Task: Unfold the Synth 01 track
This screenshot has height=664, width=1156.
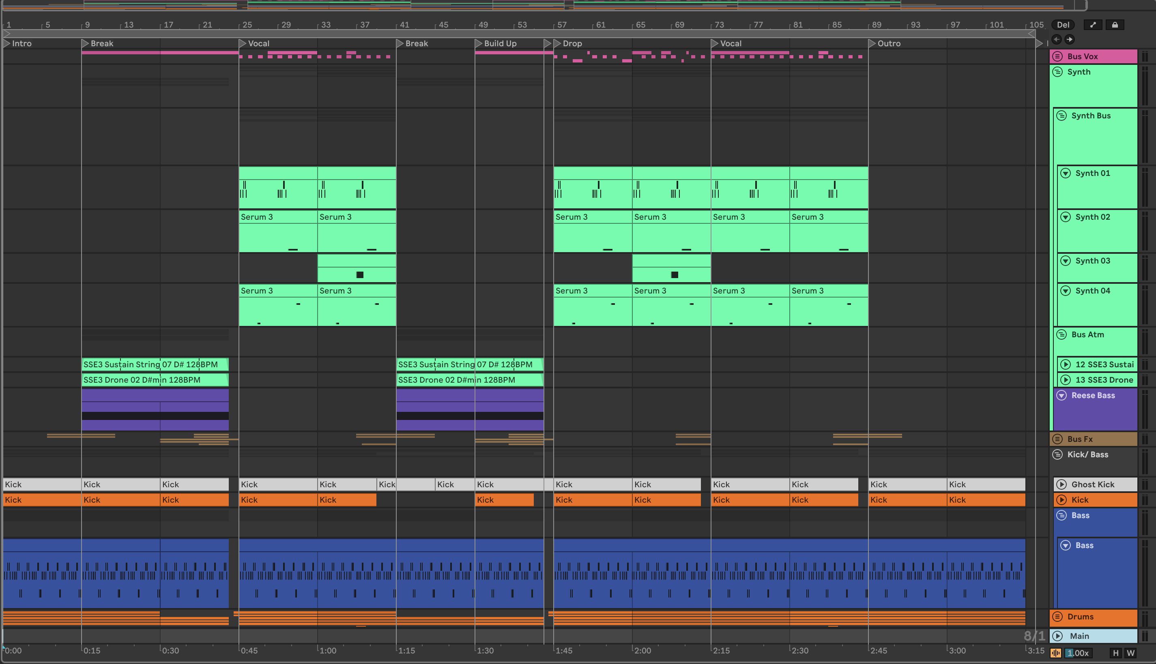Action: [1066, 173]
